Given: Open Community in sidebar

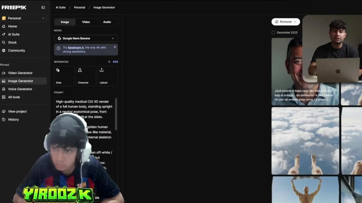Looking at the screenshot, I should click(x=17, y=50).
